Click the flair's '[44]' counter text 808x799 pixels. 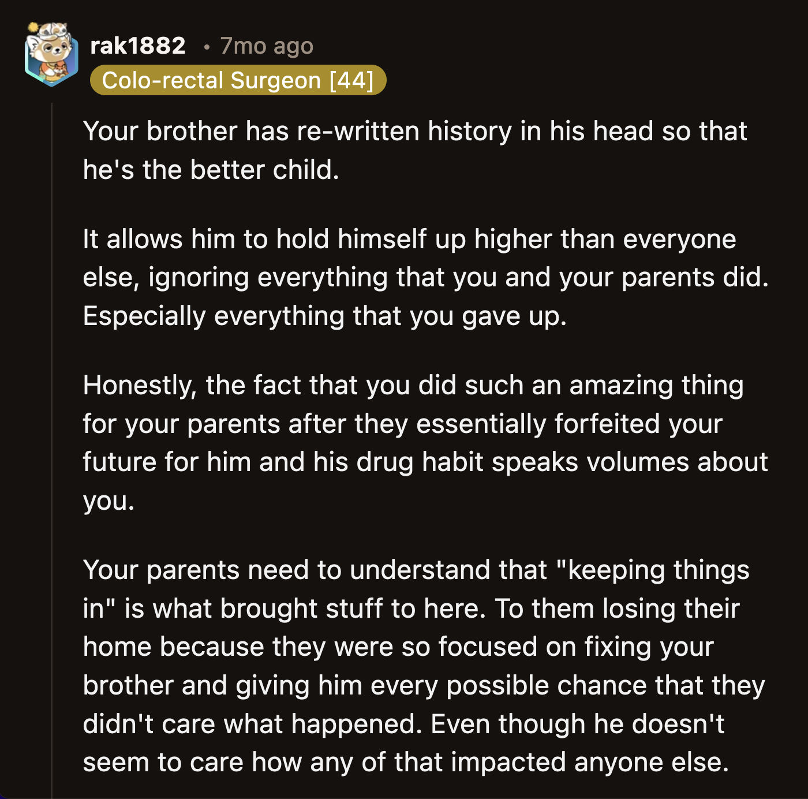point(353,79)
